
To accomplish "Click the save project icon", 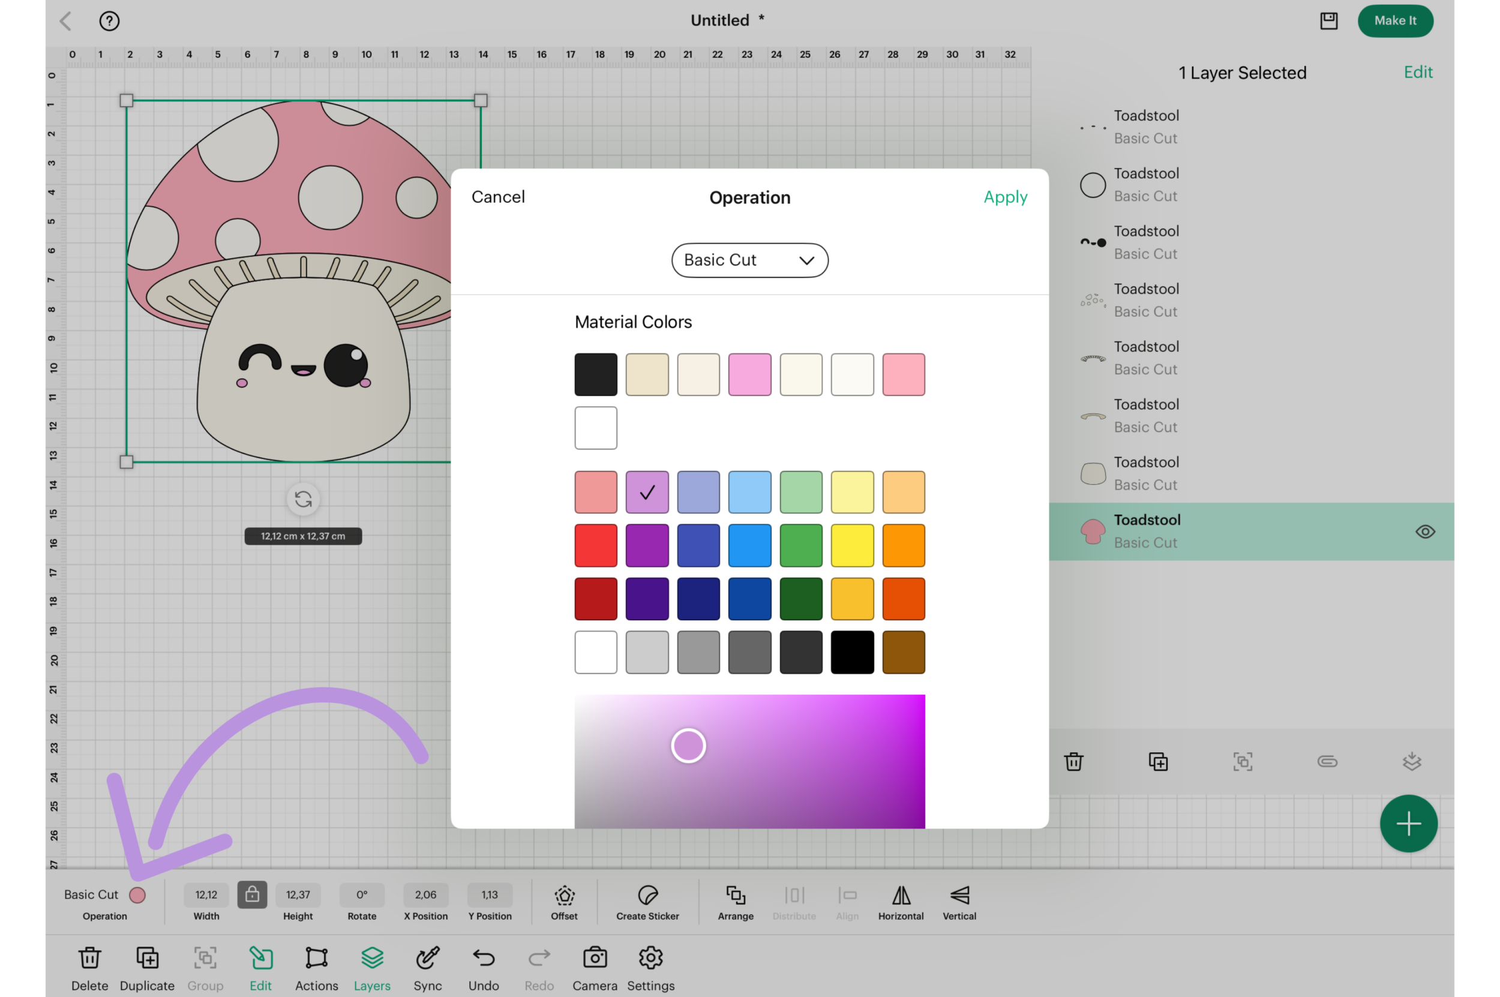I will tap(1328, 21).
